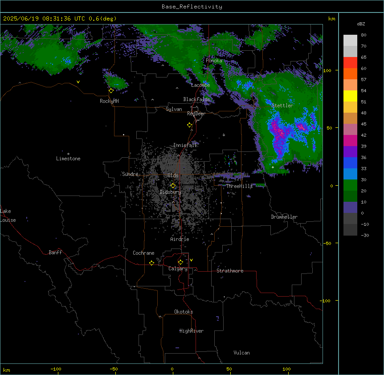Image resolution: width=384 pixels, height=375 pixels.
Task: Click the Sylvan label
Action: [174, 109]
